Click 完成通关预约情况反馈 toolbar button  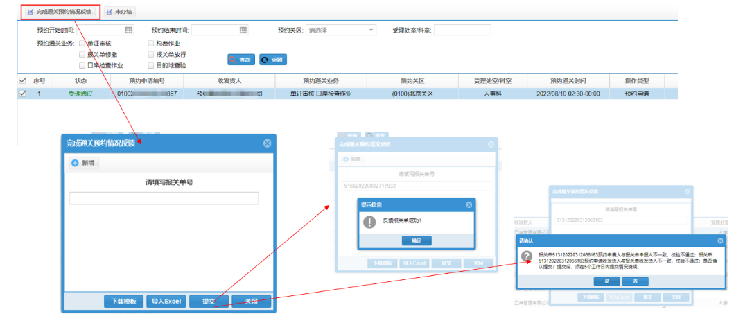tap(61, 11)
